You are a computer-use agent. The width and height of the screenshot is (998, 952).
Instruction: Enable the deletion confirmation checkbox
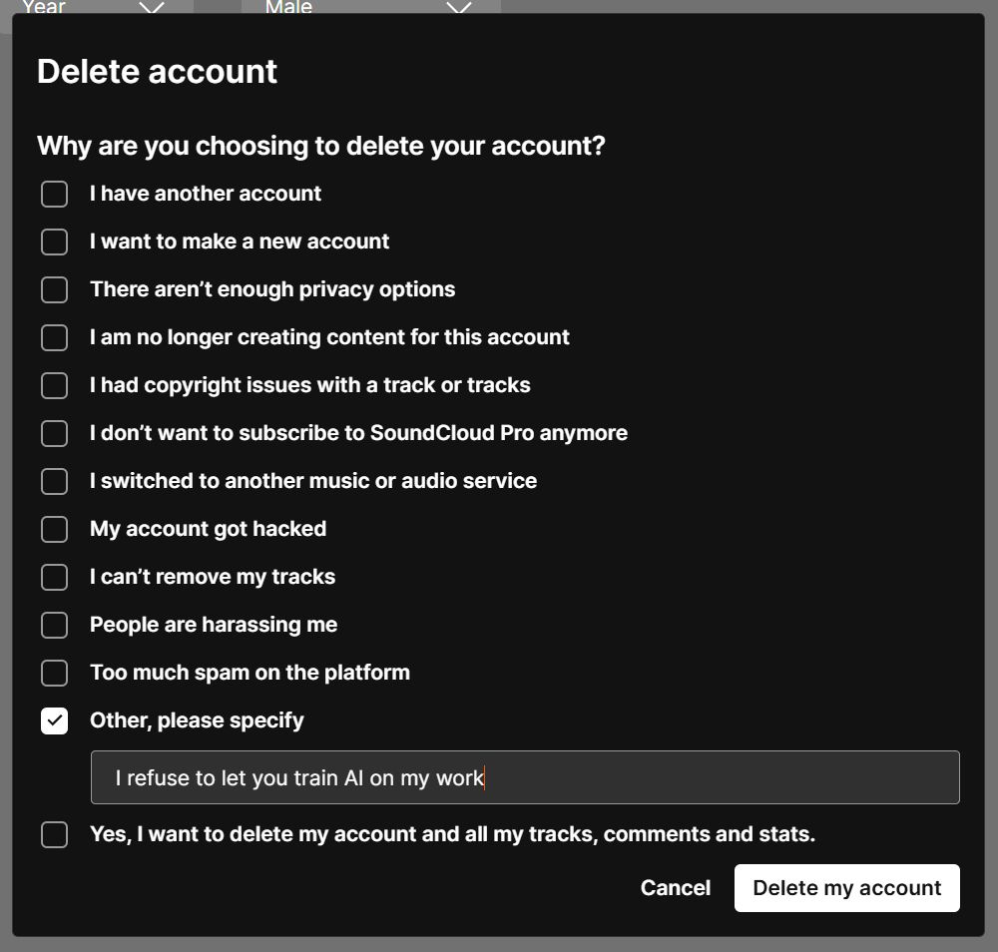[x=54, y=834]
